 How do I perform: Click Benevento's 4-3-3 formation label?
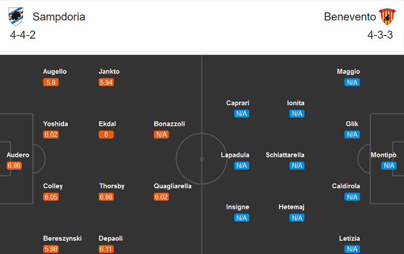[379, 35]
